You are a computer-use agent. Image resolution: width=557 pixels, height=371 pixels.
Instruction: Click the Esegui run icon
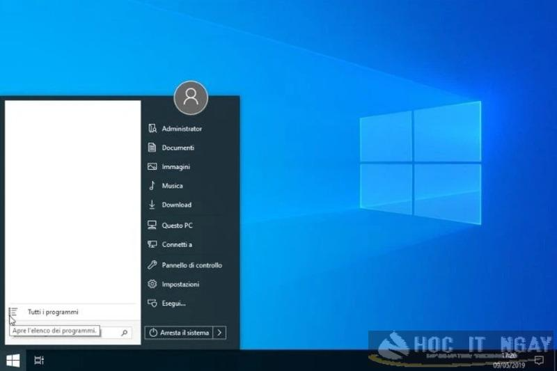[x=152, y=303]
